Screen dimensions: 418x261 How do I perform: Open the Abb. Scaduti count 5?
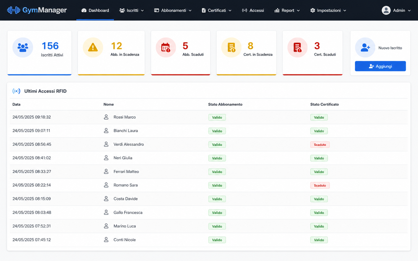pyautogui.click(x=185, y=46)
